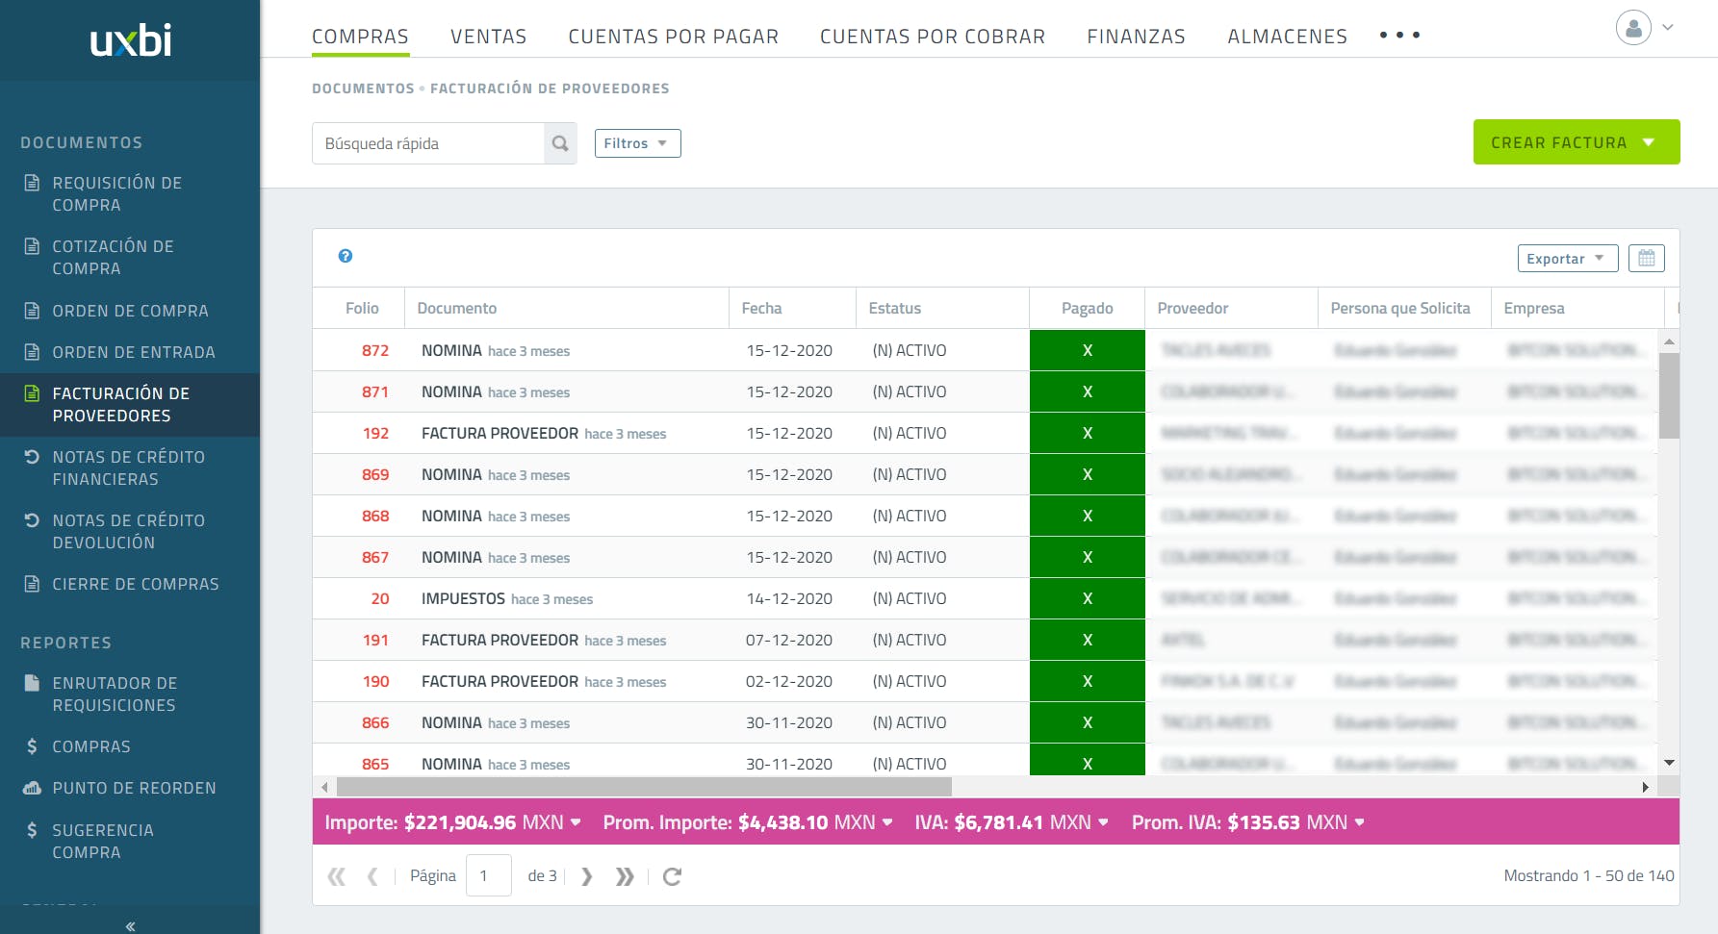The width and height of the screenshot is (1718, 934).
Task: Click the Notas de Crédito Financieras undo icon
Action: [x=32, y=457]
